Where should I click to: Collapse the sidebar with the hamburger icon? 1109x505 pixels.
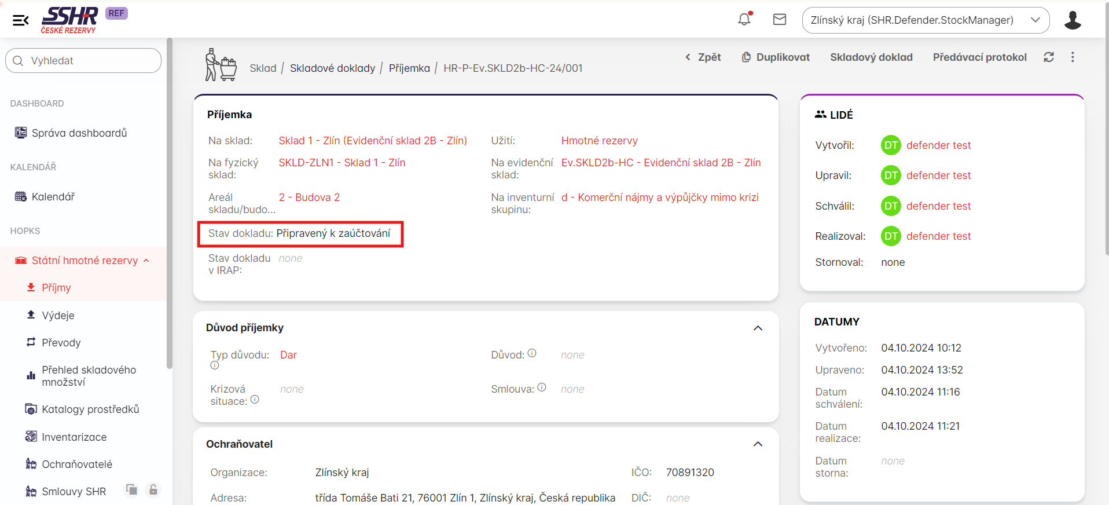[21, 21]
